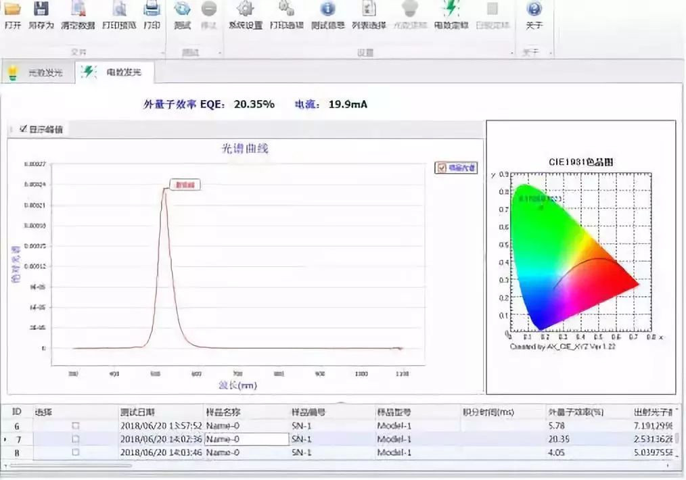
Task: Toggle the spectrum chart legend checkbox
Action: [442, 168]
